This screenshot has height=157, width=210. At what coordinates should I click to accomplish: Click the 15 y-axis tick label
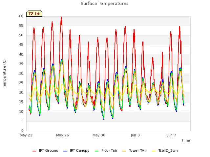[x=21, y=102]
